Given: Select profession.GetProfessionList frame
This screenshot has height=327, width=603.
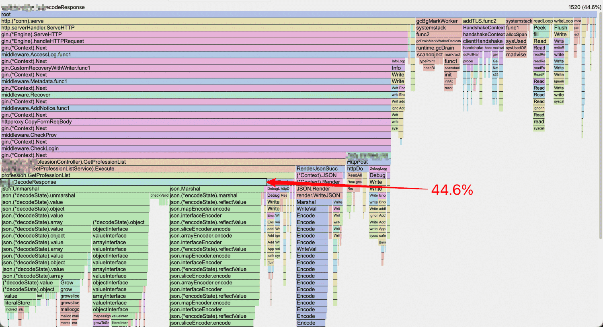Looking at the screenshot, I should coord(148,175).
